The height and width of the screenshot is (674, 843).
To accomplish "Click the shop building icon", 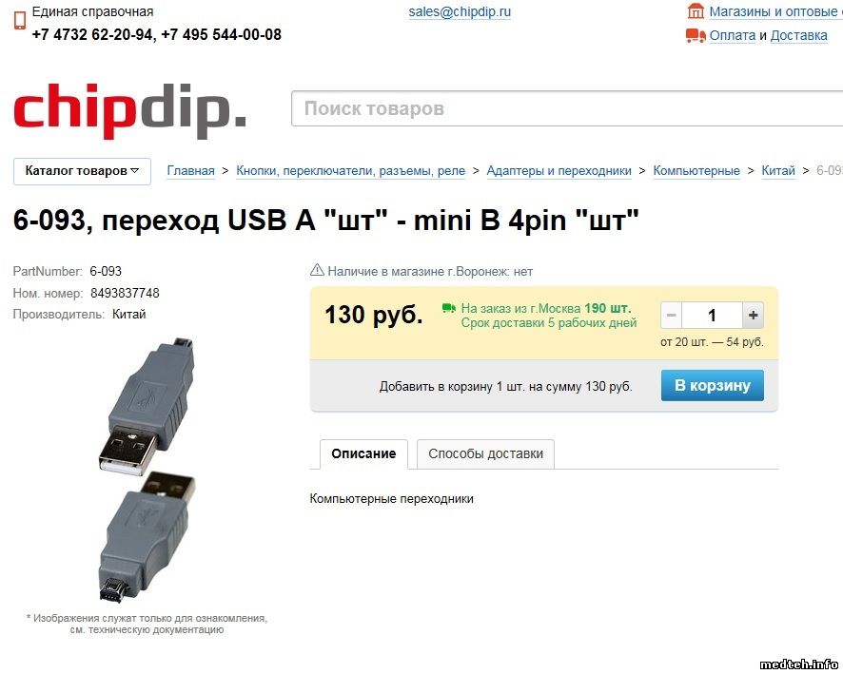I will (x=696, y=10).
